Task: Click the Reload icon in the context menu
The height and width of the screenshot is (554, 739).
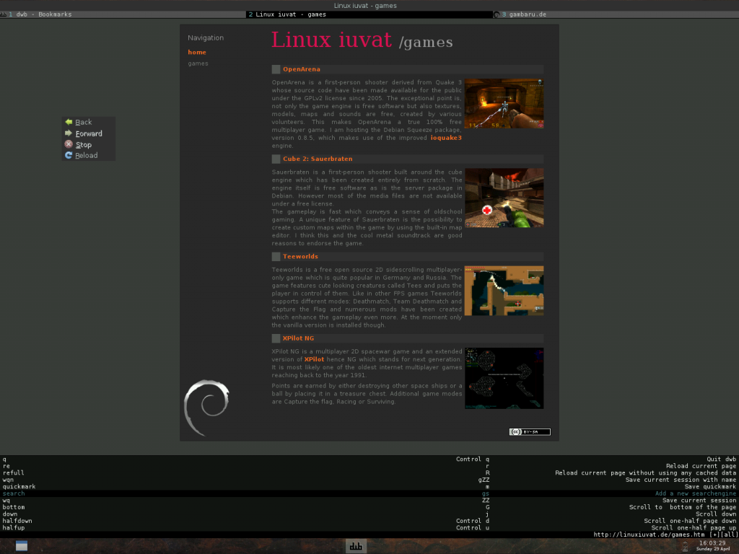Action: coord(69,155)
